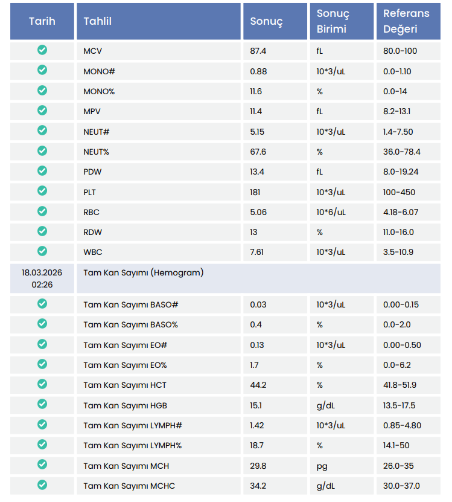The image size is (452, 502).
Task: Click the check icon in the MPV row
Action: tap(42, 111)
